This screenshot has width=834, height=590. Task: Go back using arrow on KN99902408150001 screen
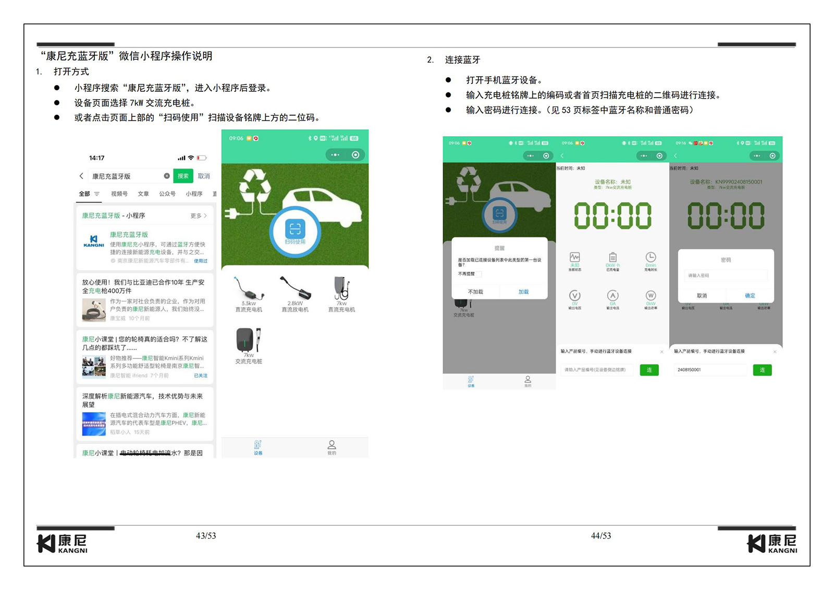676,156
